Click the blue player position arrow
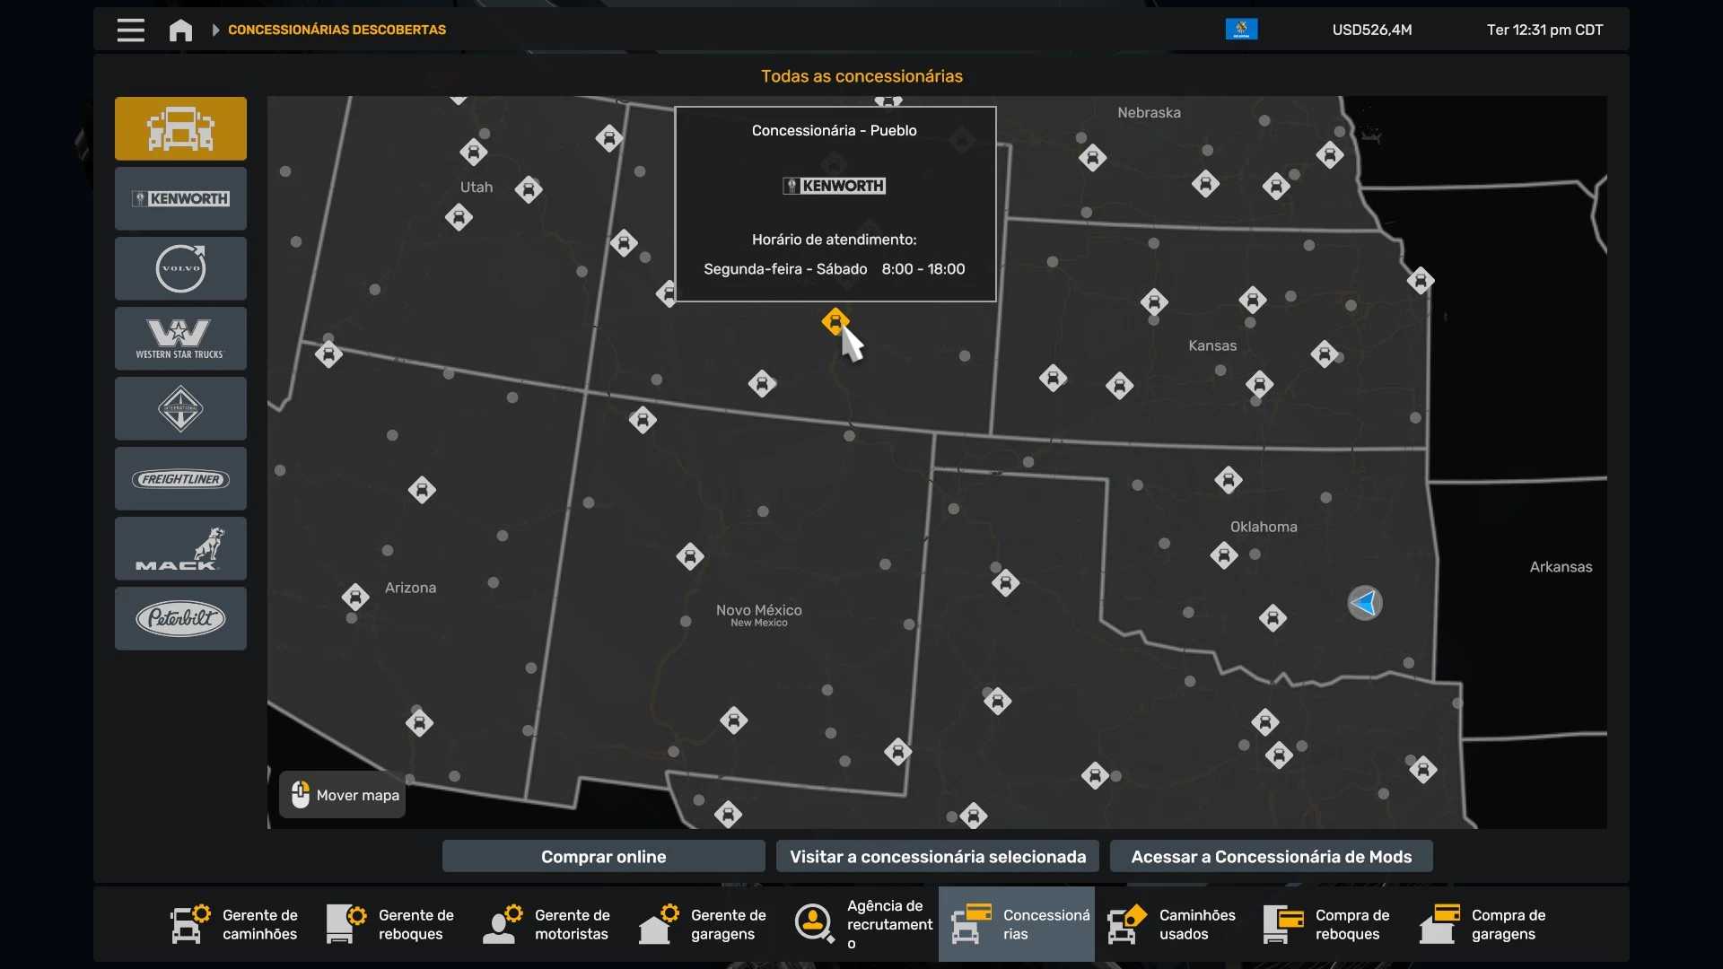 [x=1364, y=603]
